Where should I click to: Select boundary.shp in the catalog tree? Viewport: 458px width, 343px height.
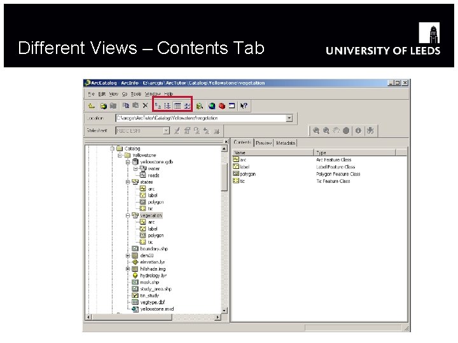point(154,249)
